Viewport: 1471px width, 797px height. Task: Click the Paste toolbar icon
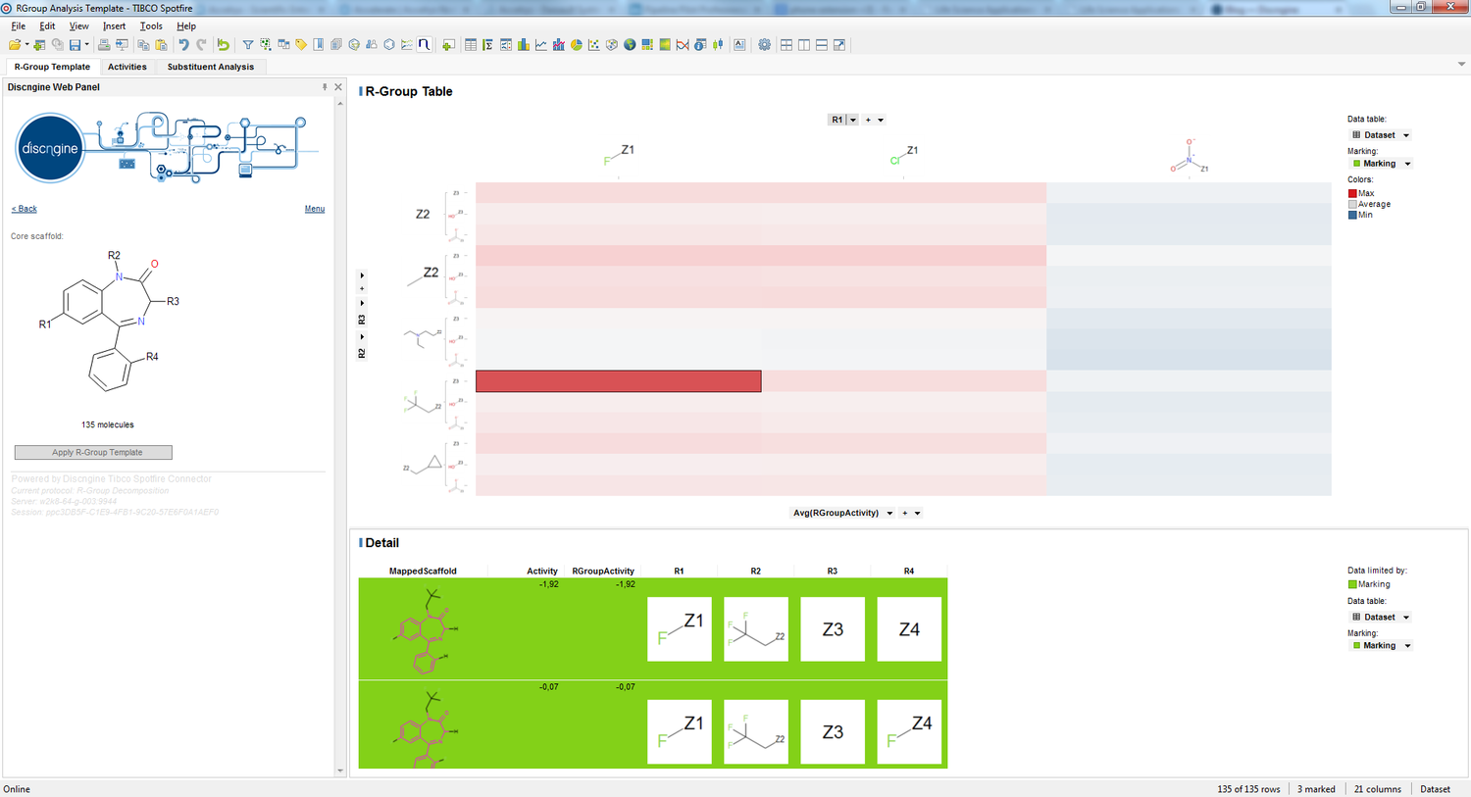161,45
